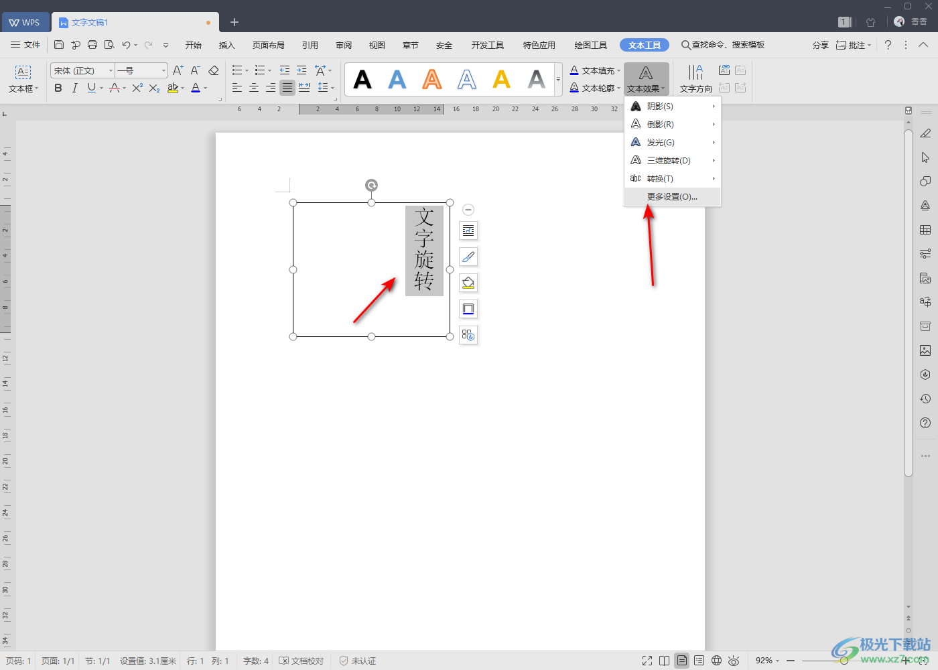
Task: Click 未认证 in status bar
Action: [358, 661]
